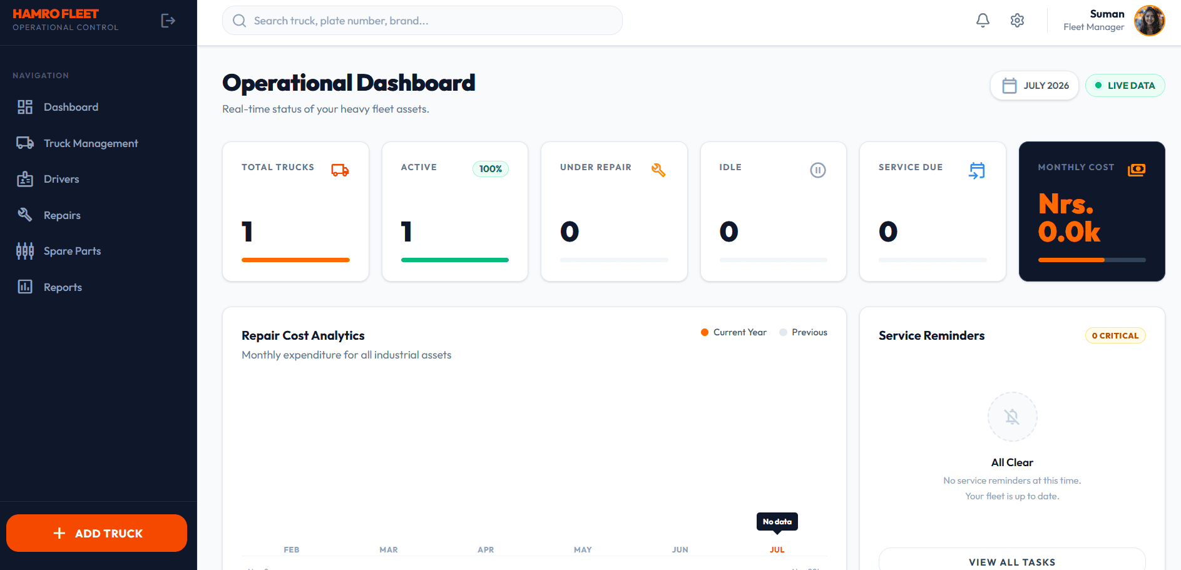Click the Dashboard grid icon
The image size is (1181, 570).
[x=25, y=107]
